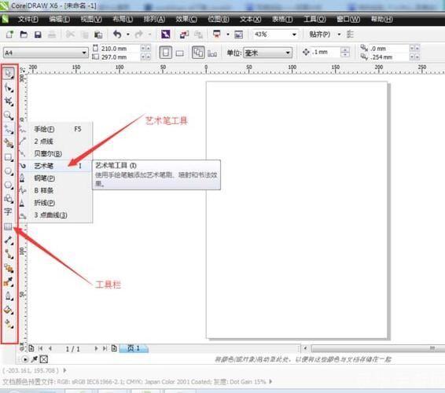
Task: Toggle landscape page orientation
Action: coord(179,53)
